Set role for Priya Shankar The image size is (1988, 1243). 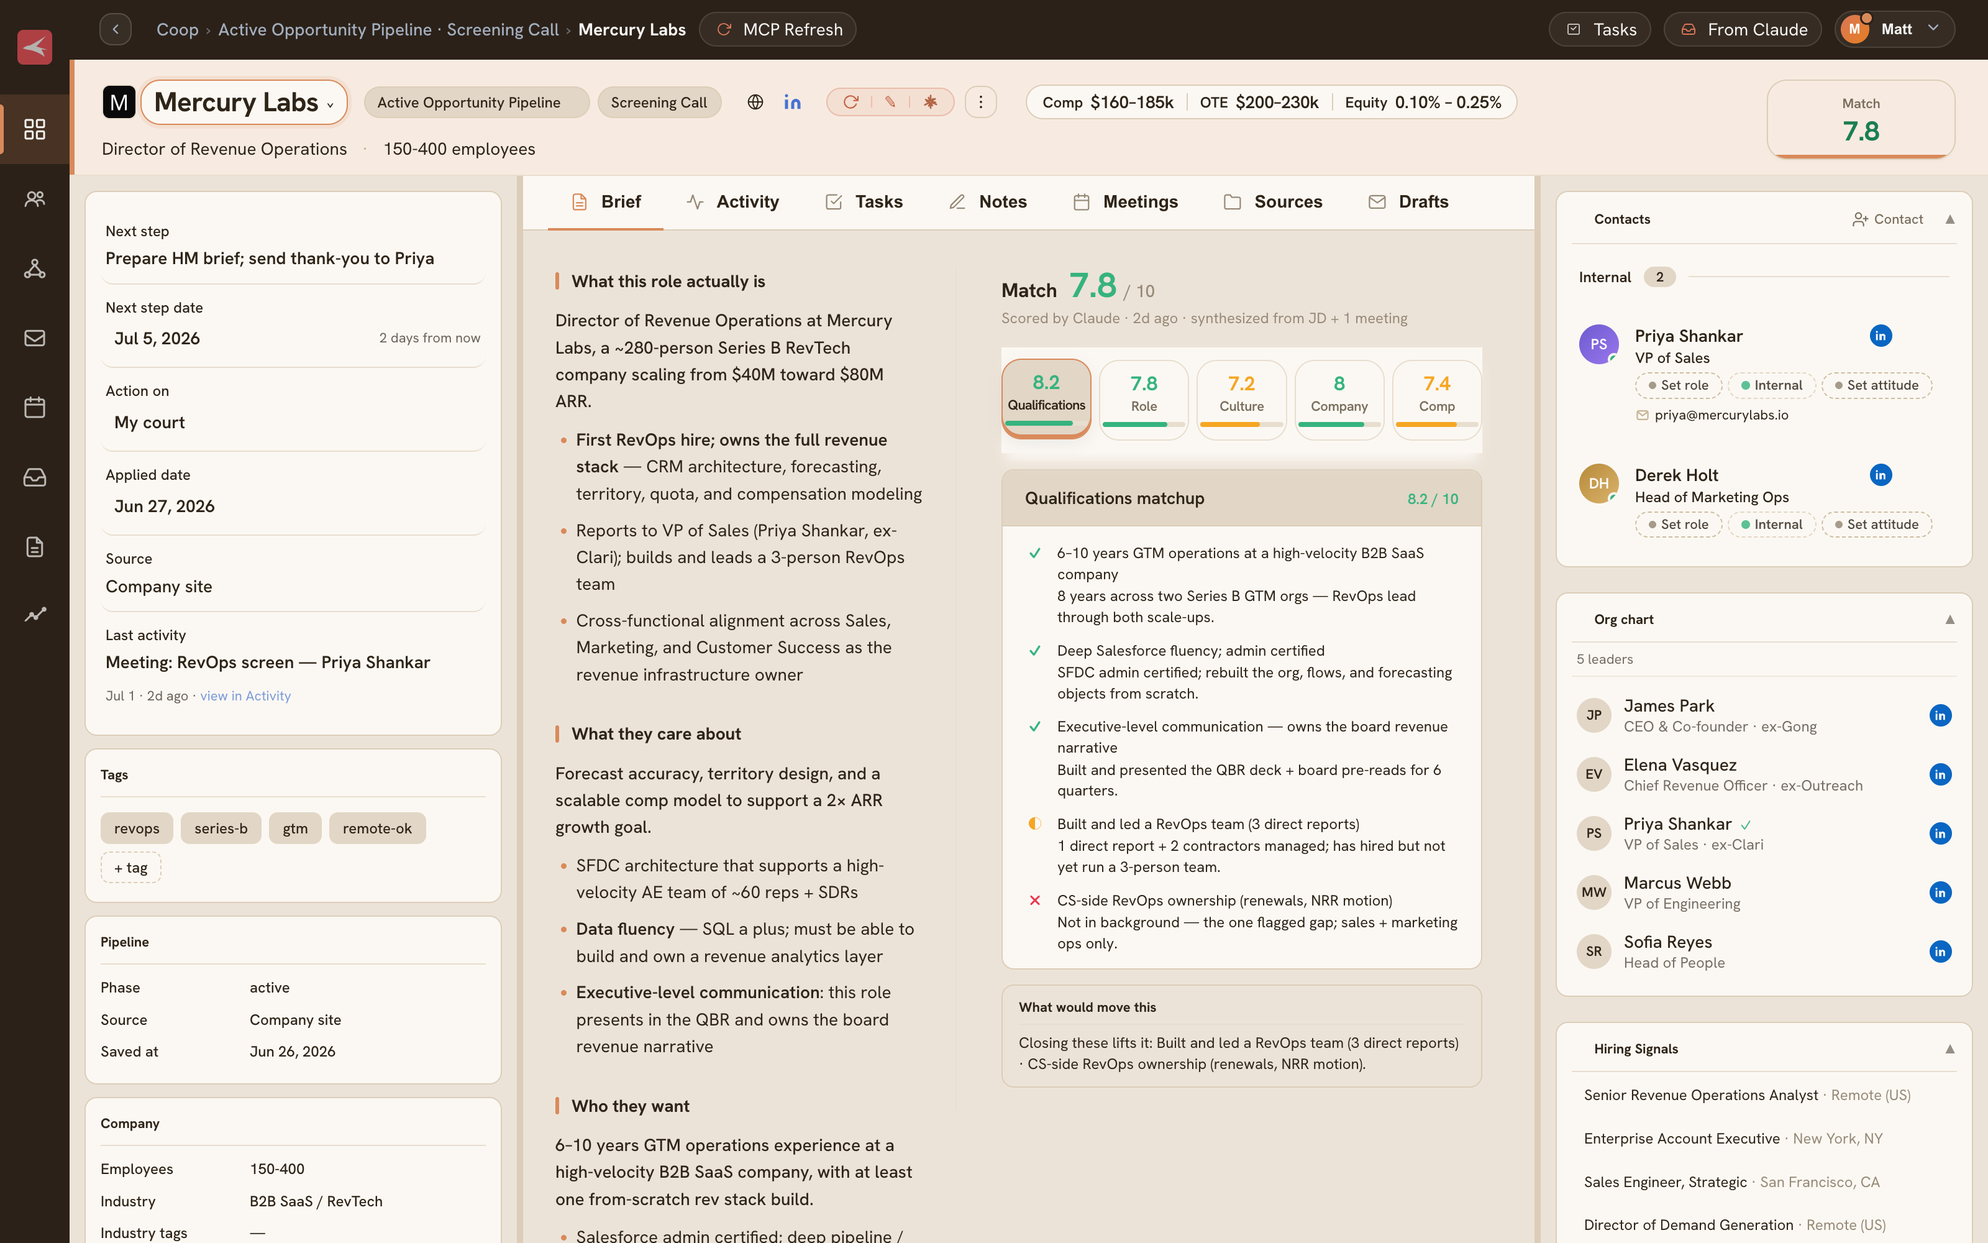[1678, 385]
